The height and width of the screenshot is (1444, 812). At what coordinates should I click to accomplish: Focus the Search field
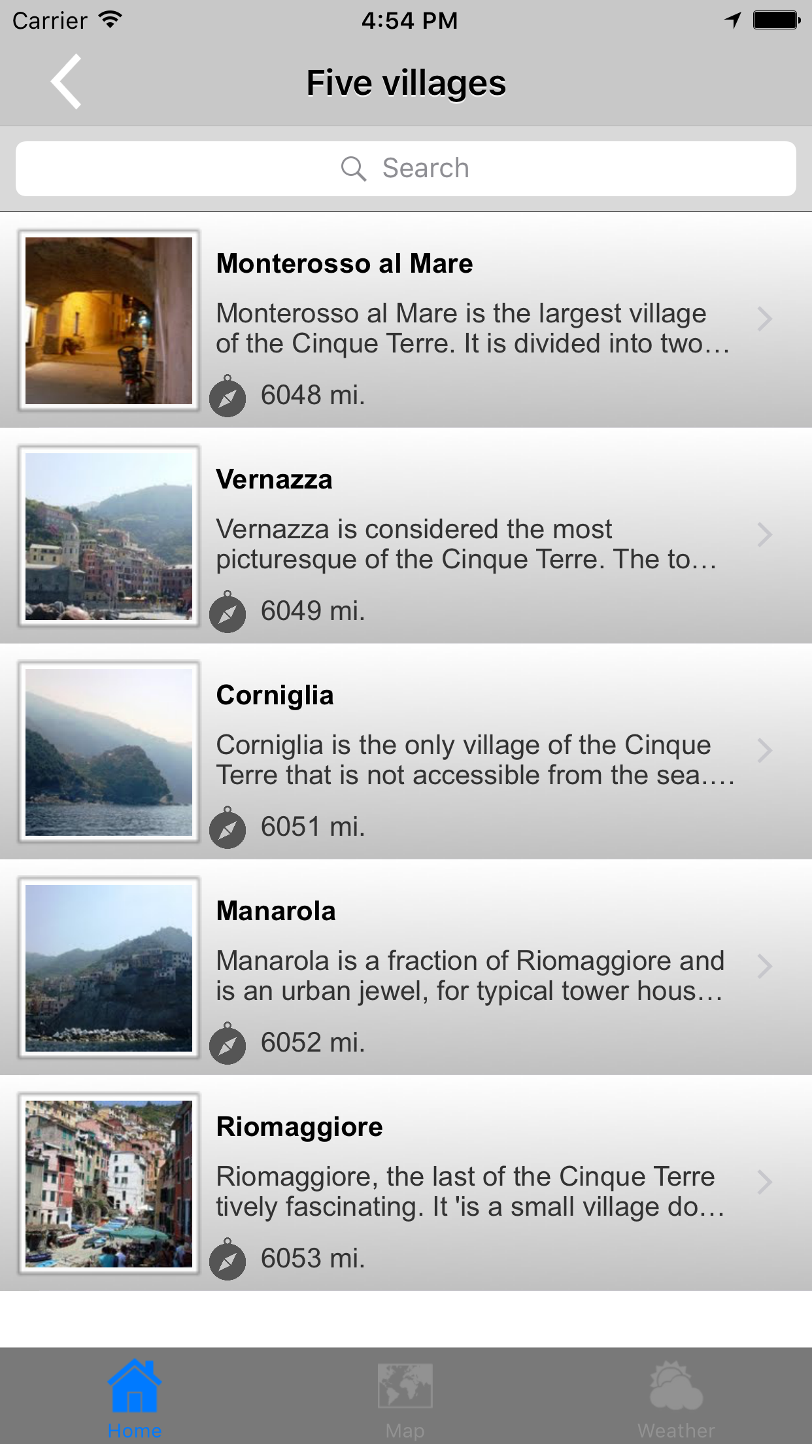click(405, 169)
